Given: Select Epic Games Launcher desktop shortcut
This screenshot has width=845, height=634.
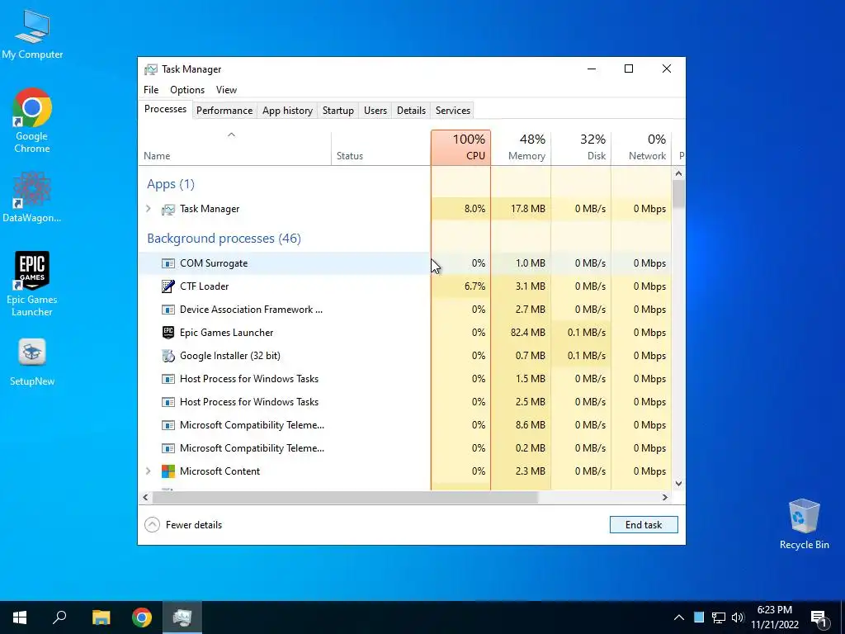Looking at the screenshot, I should tap(32, 284).
